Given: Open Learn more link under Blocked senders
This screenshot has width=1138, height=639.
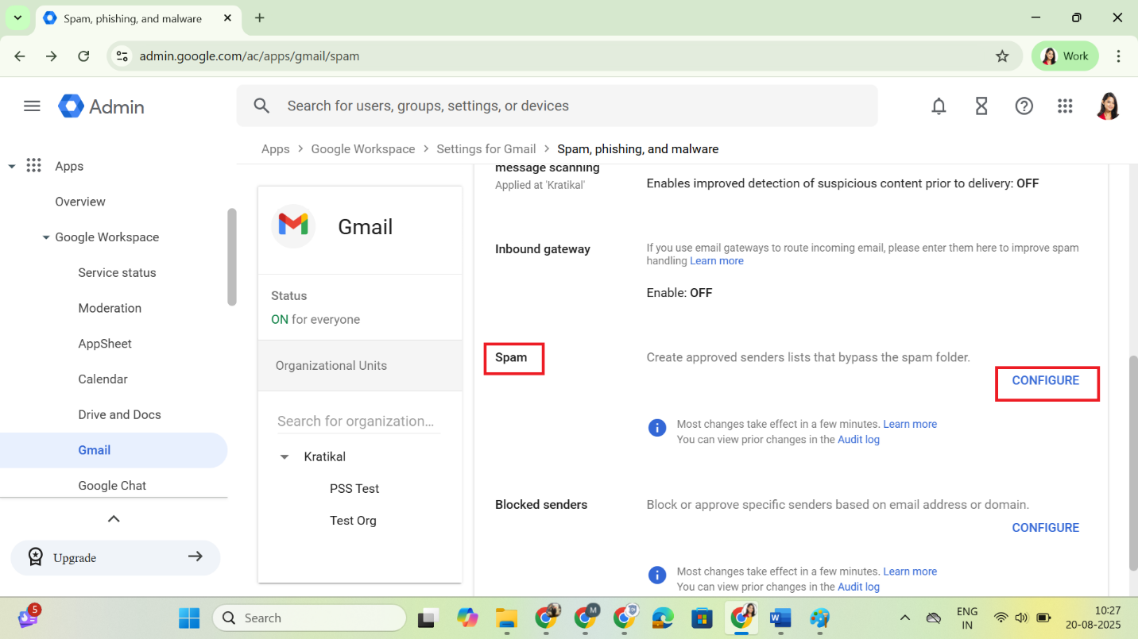Looking at the screenshot, I should [910, 572].
